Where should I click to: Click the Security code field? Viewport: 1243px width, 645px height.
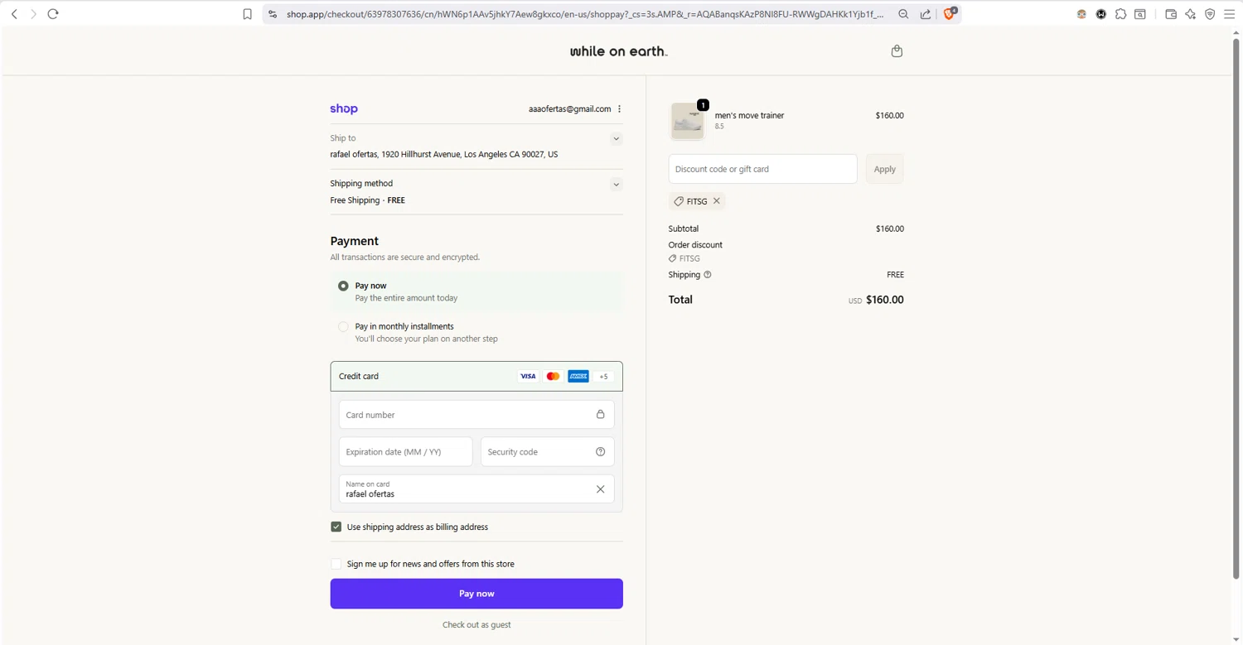547,452
